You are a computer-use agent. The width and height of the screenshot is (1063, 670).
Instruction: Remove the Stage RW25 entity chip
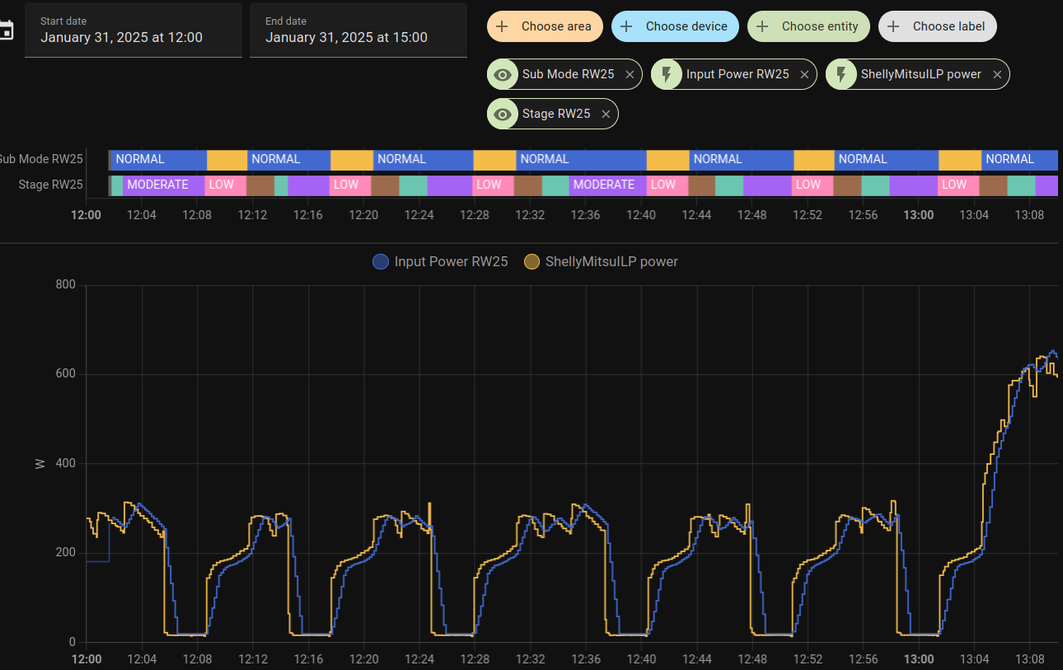606,114
